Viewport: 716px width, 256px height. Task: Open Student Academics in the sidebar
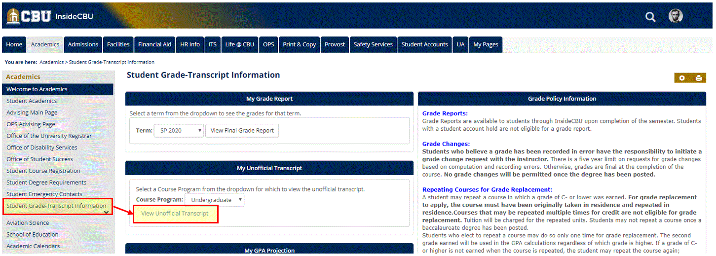[32, 101]
